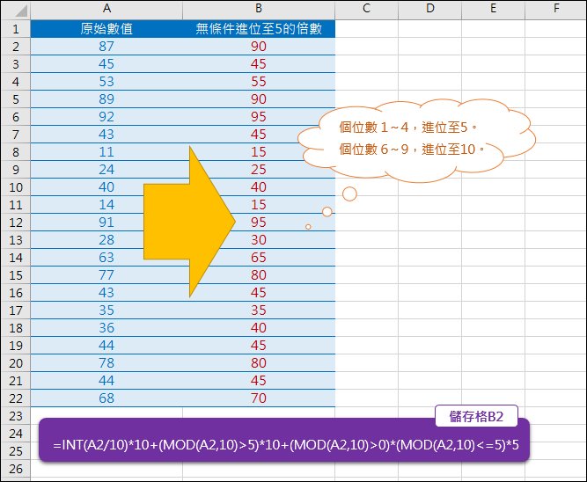Click cell B9 with value 25

pyautogui.click(x=259, y=170)
